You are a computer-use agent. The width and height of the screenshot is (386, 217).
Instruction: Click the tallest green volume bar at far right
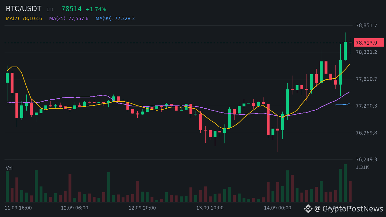[345, 183]
